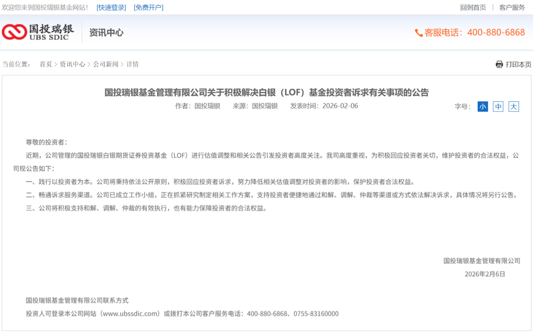Open the 快速登录 quick login link
Viewport: 533px width, 332px height.
111,7
